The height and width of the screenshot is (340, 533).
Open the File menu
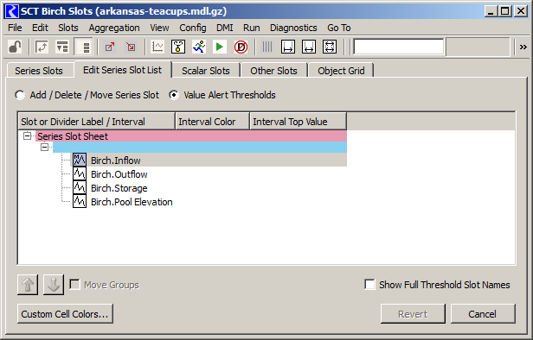pos(15,28)
